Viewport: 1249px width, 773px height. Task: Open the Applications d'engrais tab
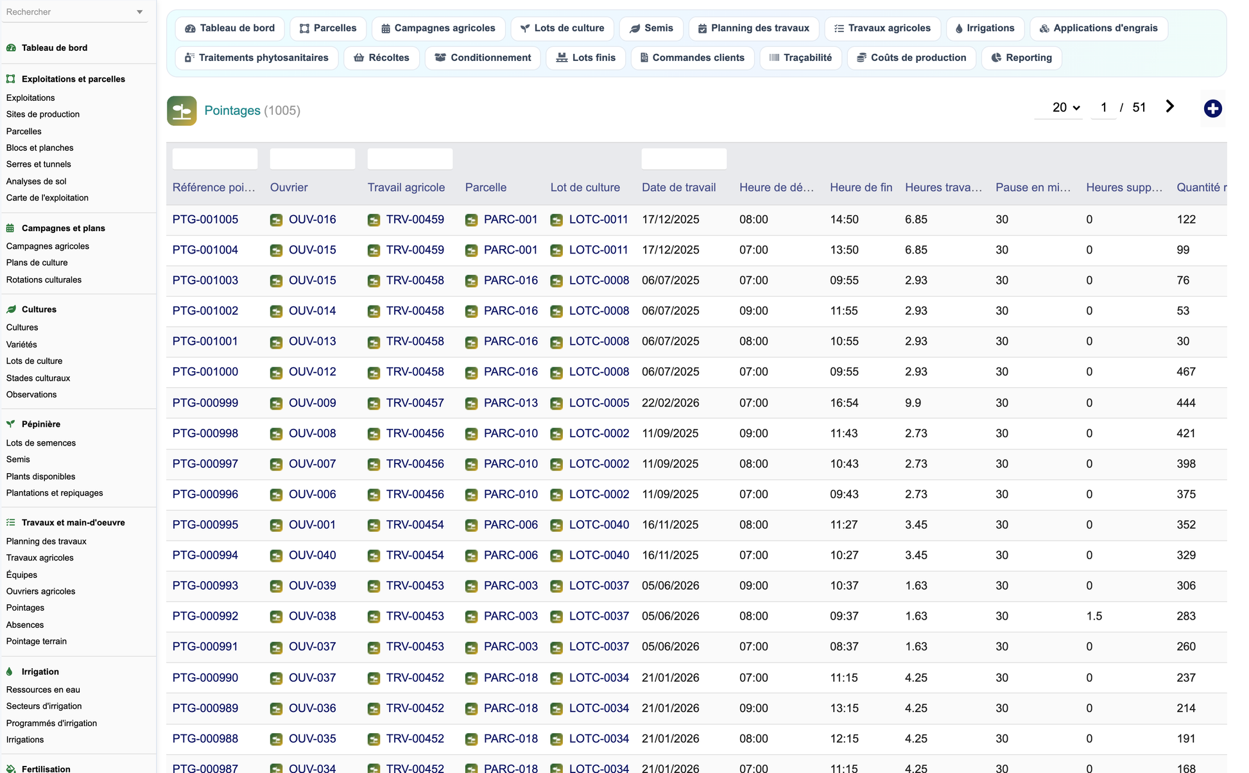pyautogui.click(x=1099, y=28)
